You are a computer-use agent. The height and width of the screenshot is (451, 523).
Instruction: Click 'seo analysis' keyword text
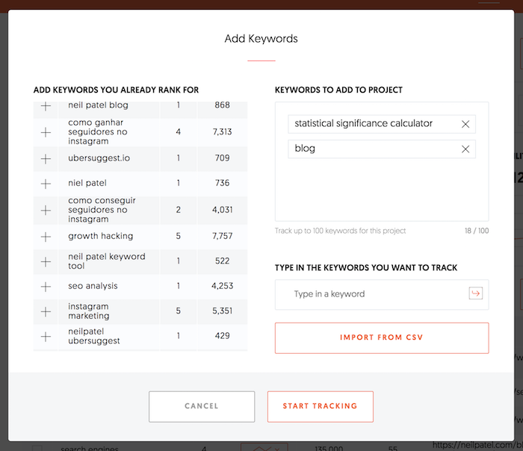(x=93, y=286)
